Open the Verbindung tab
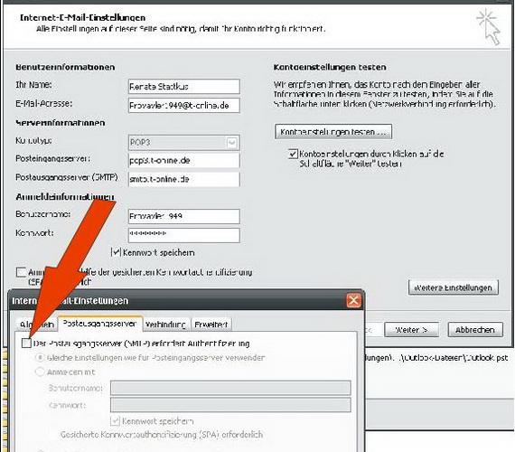 (x=165, y=325)
